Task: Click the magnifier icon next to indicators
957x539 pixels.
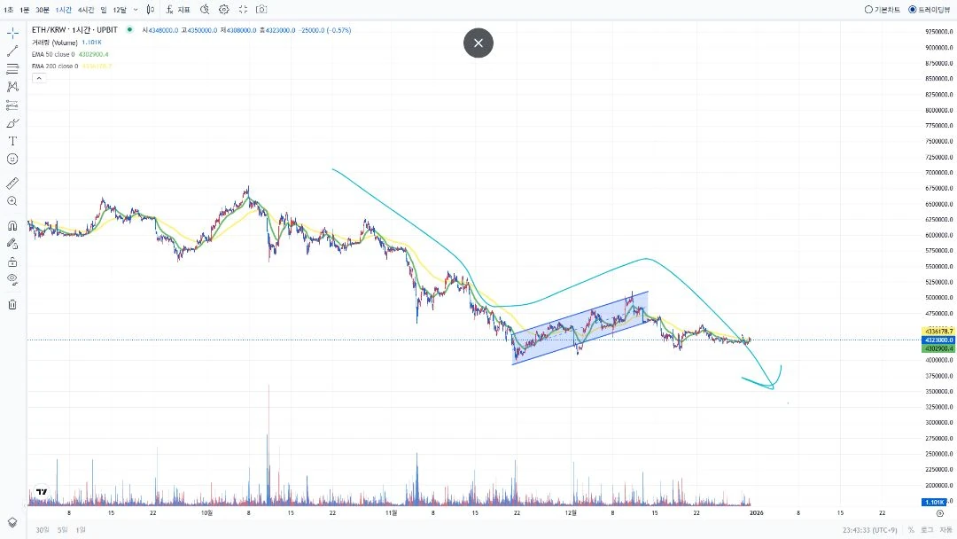Action: pyautogui.click(x=205, y=9)
